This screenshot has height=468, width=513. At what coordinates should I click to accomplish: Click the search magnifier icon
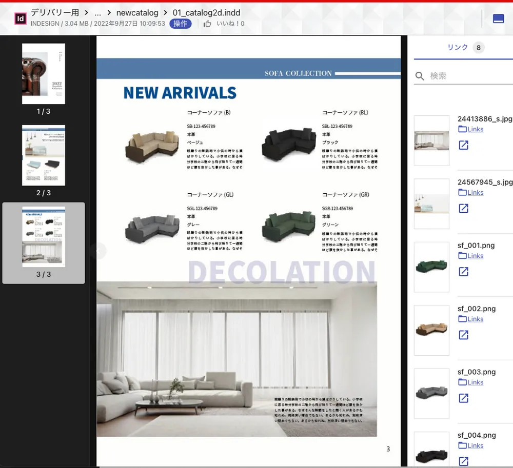point(420,76)
